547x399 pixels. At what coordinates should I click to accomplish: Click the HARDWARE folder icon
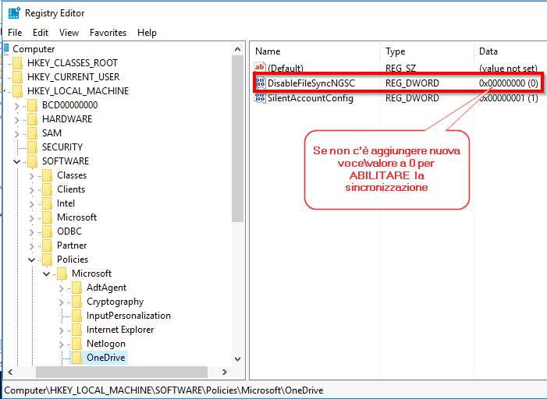click(x=33, y=119)
